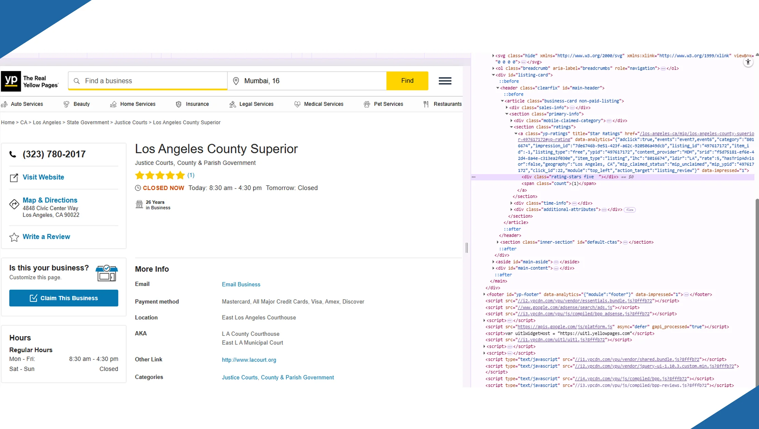Click the Visit Website external link icon
This screenshot has height=429, width=759.
point(14,177)
